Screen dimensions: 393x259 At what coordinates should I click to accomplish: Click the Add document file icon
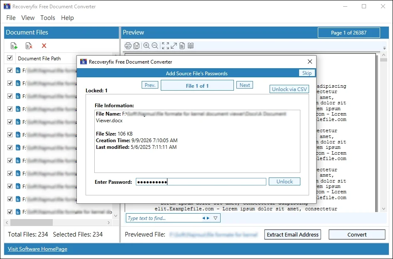click(x=14, y=46)
